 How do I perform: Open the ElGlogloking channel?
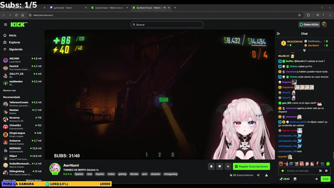(22, 173)
